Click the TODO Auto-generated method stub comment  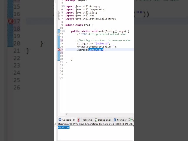101,34
